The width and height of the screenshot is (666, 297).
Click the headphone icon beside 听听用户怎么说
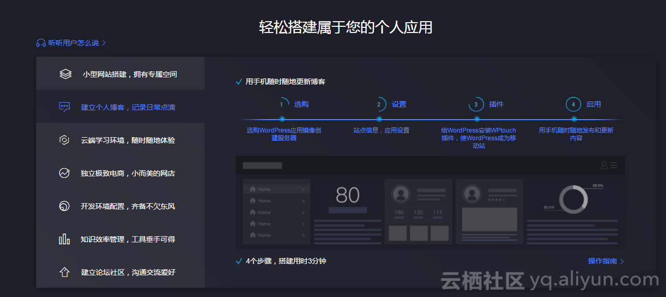tap(41, 43)
